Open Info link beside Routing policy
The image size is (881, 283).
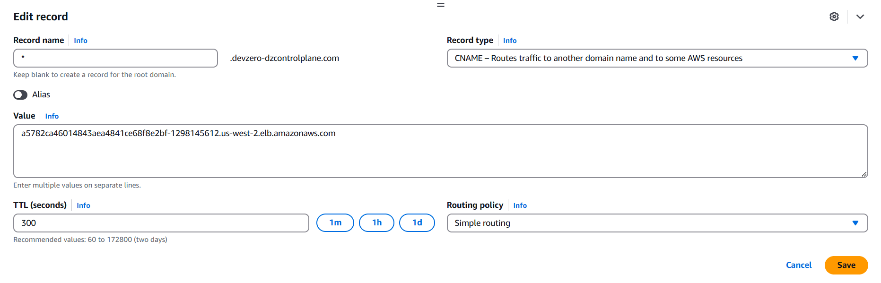coord(520,206)
